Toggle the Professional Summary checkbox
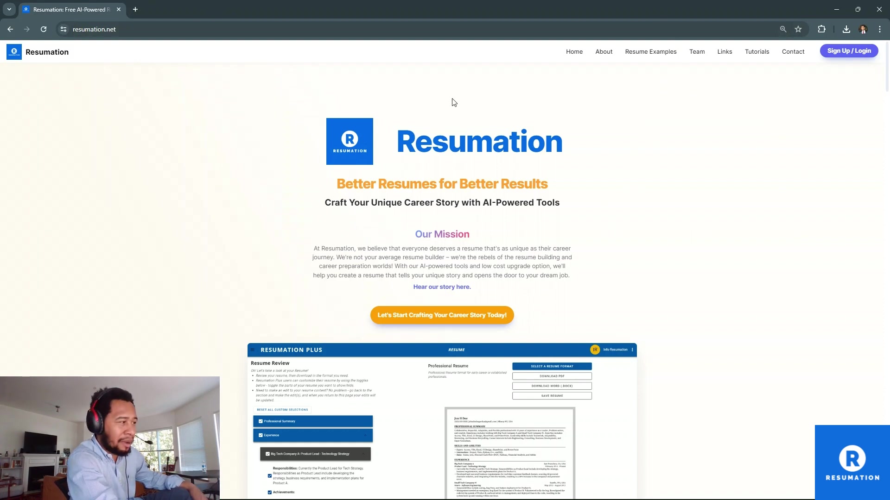 click(261, 421)
